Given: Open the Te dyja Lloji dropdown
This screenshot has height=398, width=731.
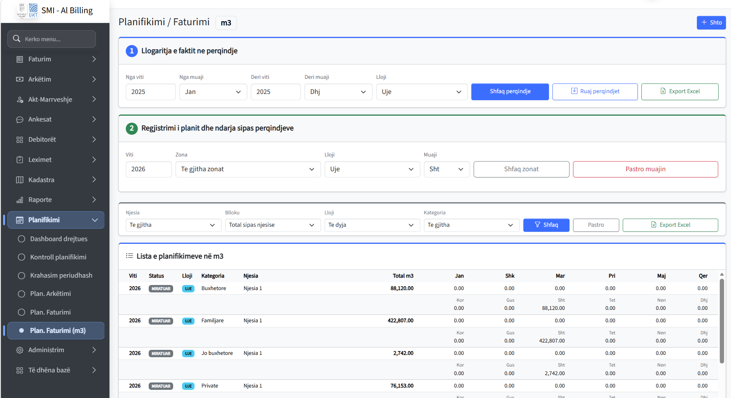Looking at the screenshot, I should click(372, 225).
